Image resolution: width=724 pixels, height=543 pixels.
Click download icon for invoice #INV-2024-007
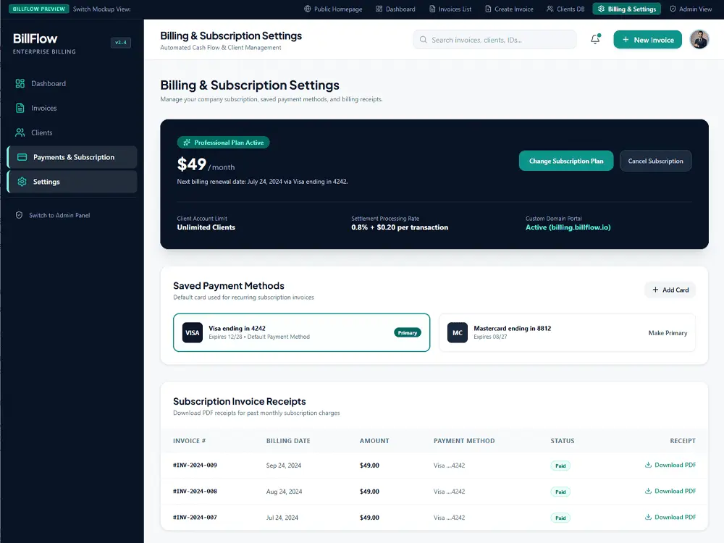[648, 517]
